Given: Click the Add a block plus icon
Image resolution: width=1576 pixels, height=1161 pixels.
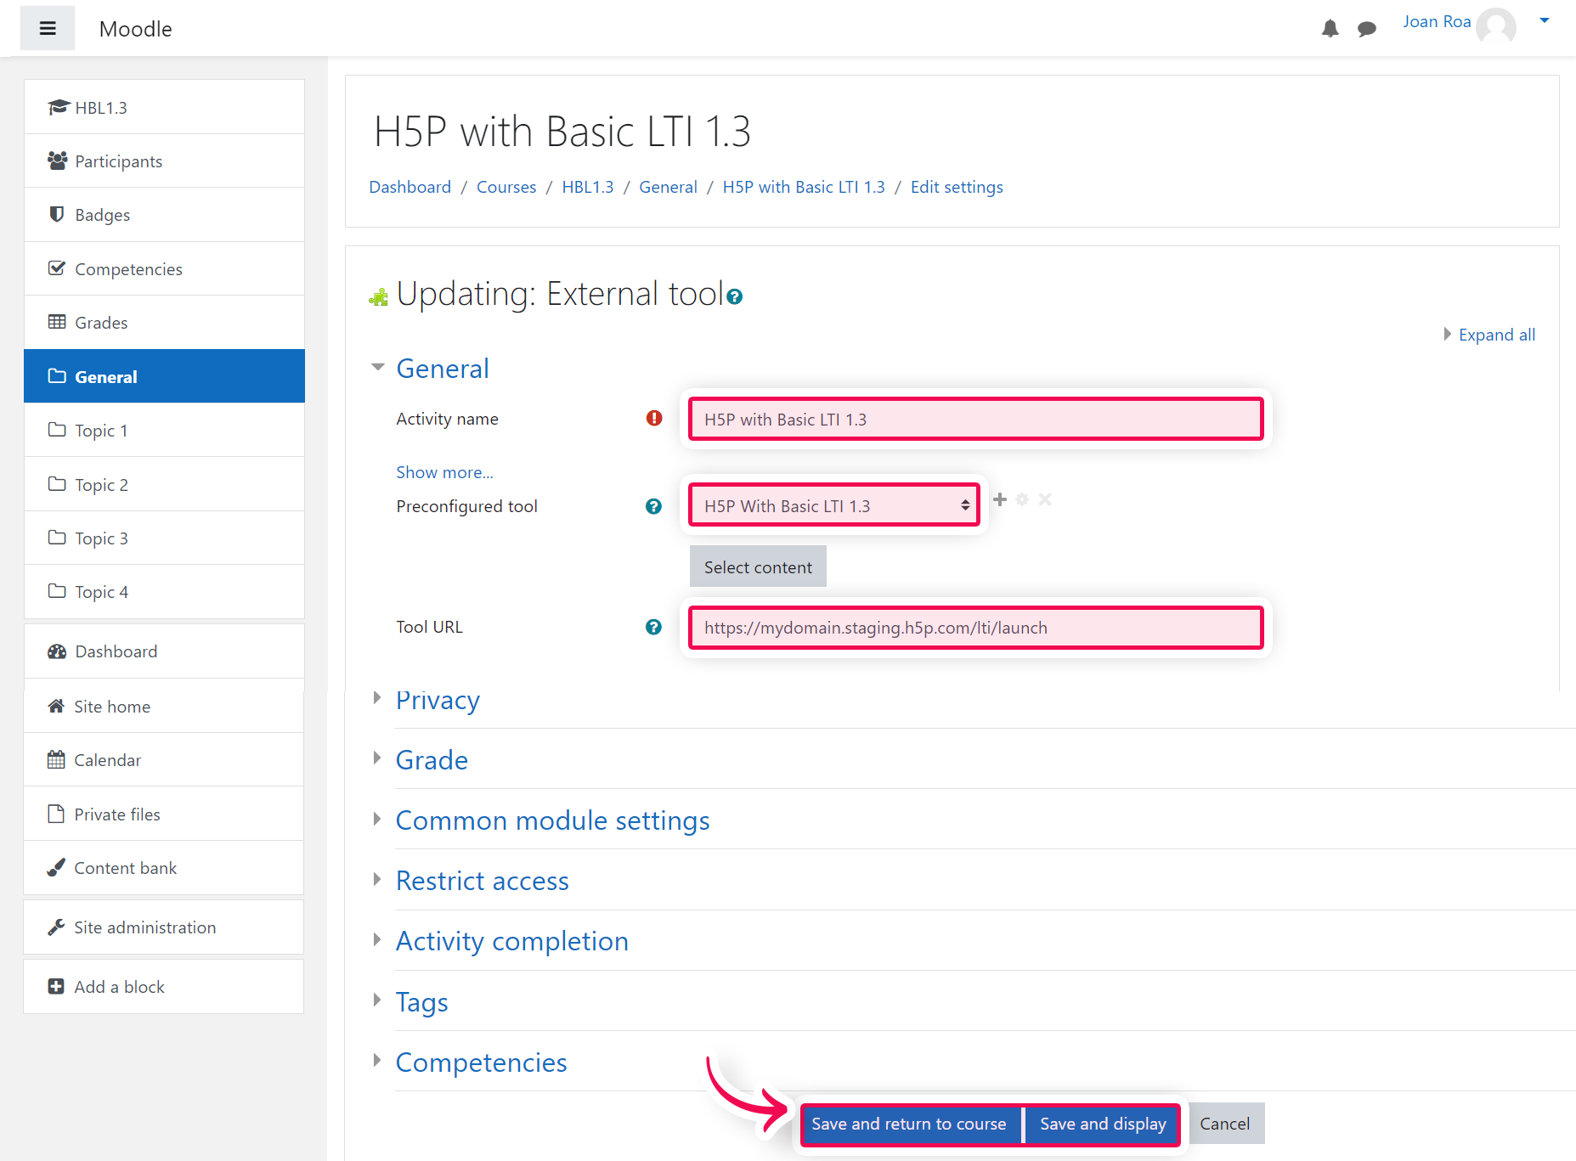Looking at the screenshot, I should pos(56,986).
